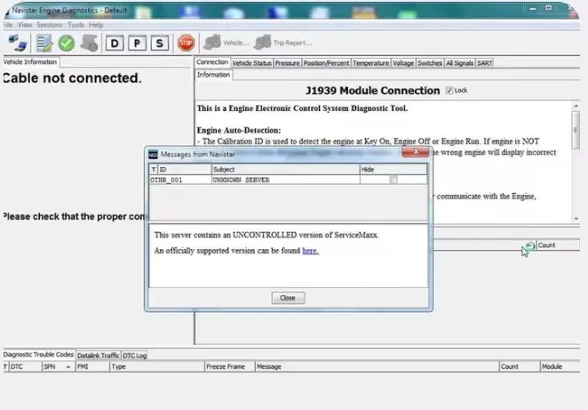Click the information pane scroll-down arrow
This screenshot has height=410, width=588.
pyautogui.click(x=576, y=219)
